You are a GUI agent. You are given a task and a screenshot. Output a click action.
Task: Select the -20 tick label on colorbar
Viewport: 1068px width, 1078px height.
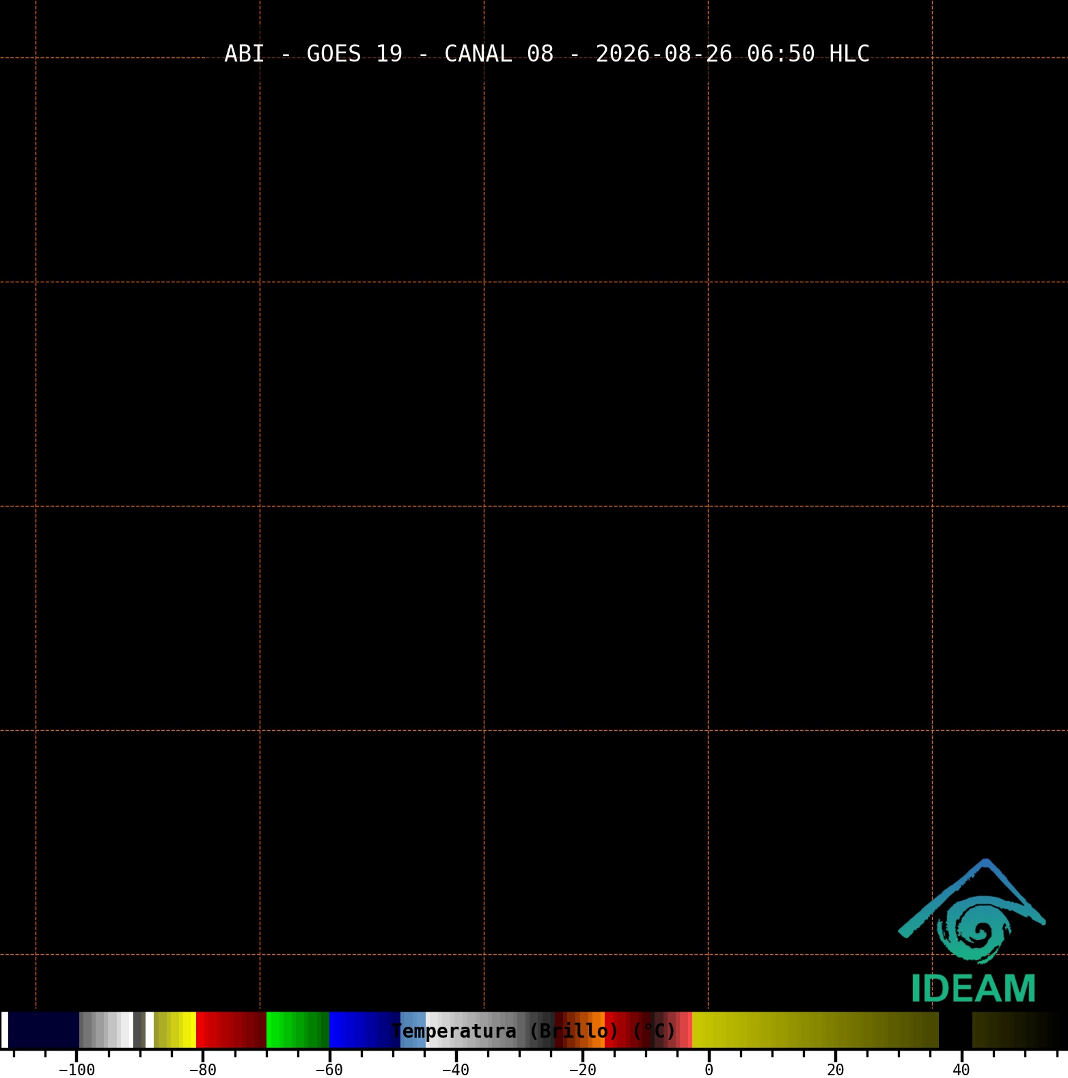pos(582,1070)
